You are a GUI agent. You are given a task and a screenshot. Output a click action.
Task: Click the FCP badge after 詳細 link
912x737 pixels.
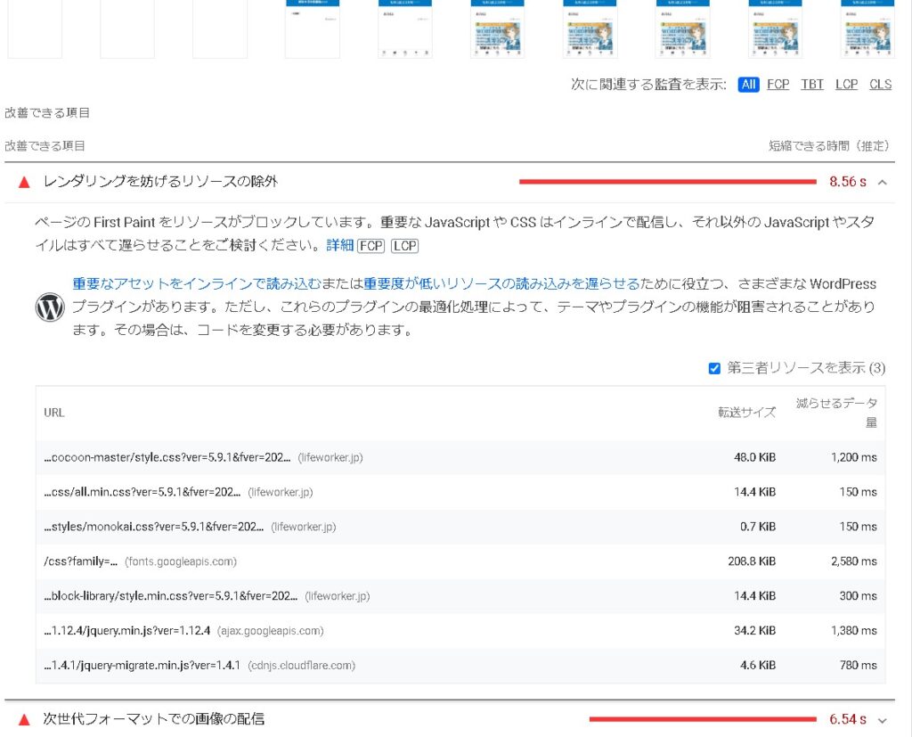[370, 246]
